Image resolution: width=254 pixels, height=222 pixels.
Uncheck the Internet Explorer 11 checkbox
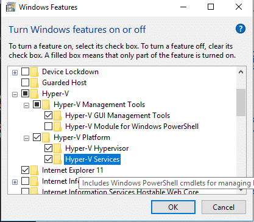(x=25, y=170)
